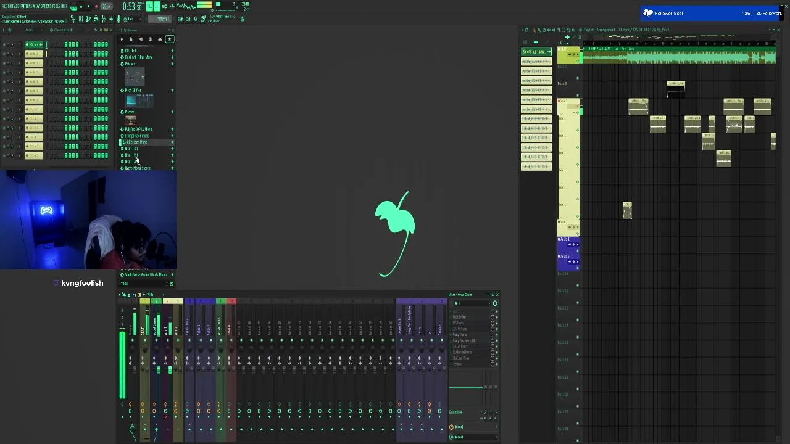
Task: Toggle the PAT/SONG mode switch
Action: 73,7
